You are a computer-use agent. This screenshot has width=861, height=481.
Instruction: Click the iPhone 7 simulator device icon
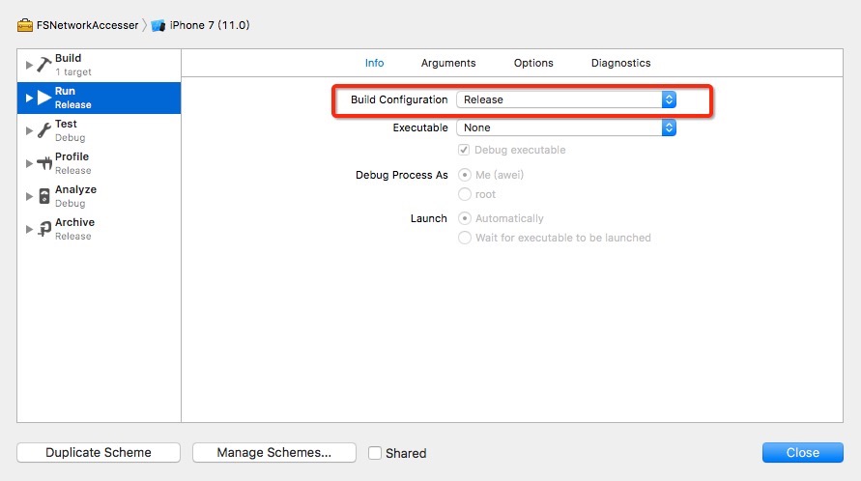(x=158, y=25)
